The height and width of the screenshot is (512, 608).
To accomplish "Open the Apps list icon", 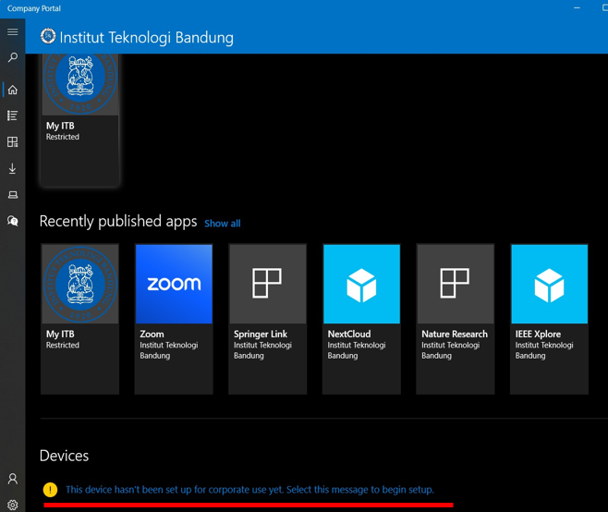I will (12, 116).
